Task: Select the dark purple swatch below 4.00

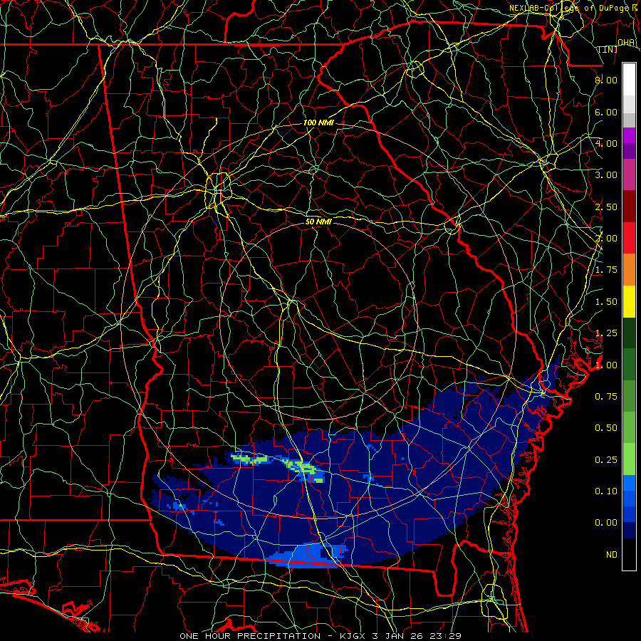Action: (x=629, y=151)
